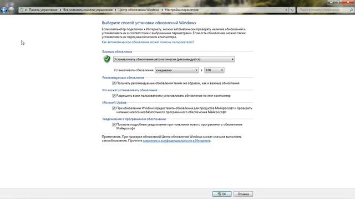This screenshot has height=199, width=355.
Task: Close the window with the red X
Action: [x=348, y=2]
